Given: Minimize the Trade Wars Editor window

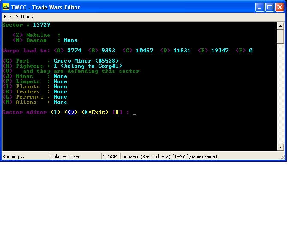Looking at the screenshot, I should [x=260, y=7].
